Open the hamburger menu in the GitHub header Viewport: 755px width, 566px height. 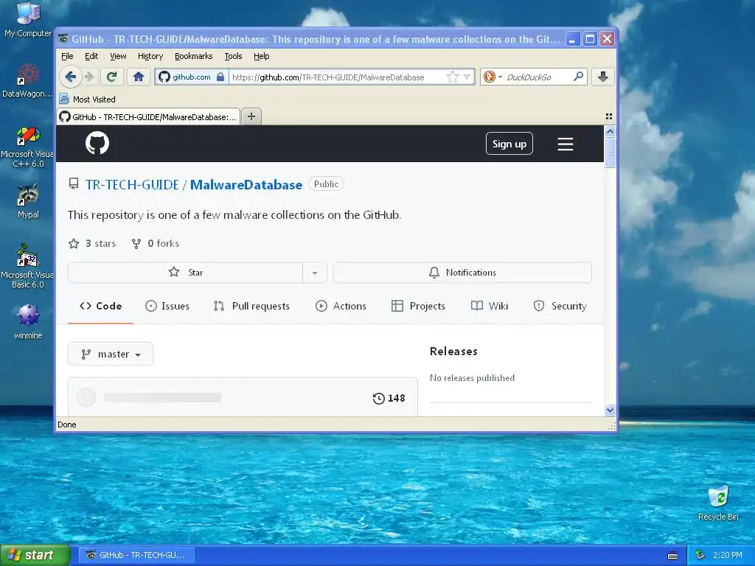566,144
